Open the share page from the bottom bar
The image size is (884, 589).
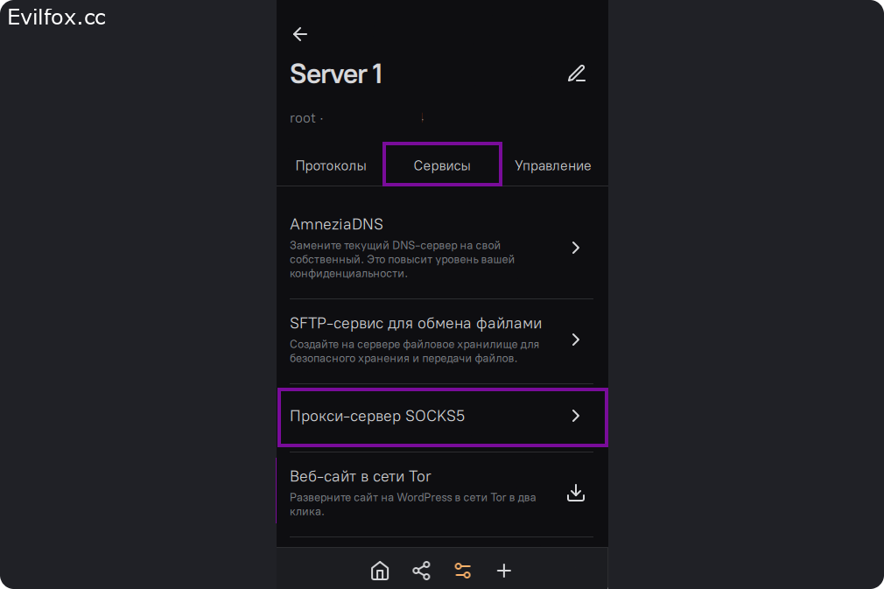tap(421, 571)
